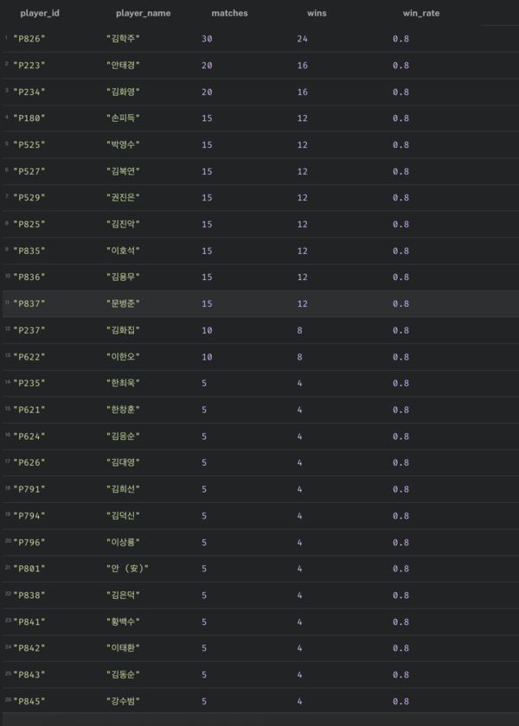Viewport: 519px width, 726px height.
Task: Select the wins value 24 cell
Action: 302,39
